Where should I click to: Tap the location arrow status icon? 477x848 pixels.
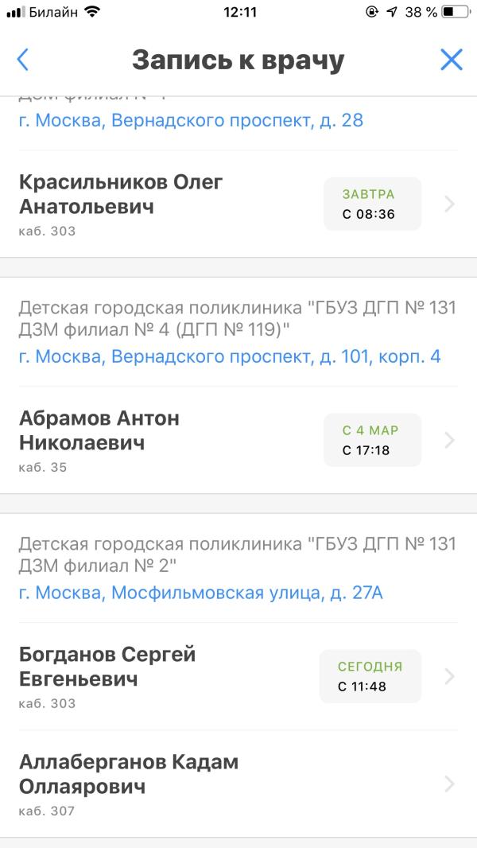[392, 11]
